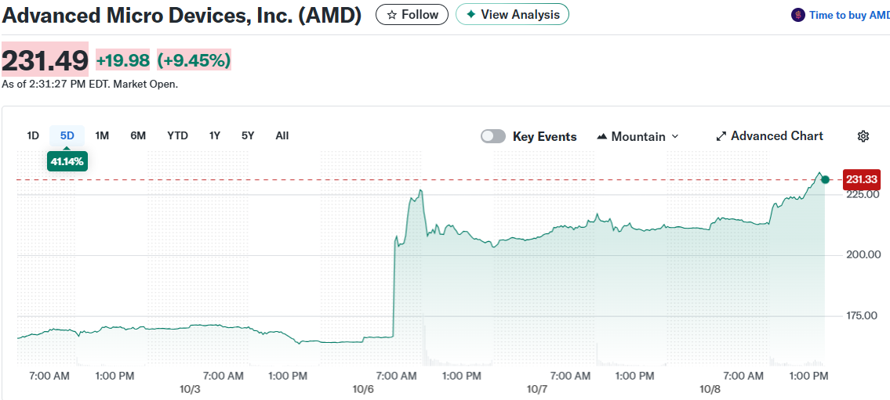890x400 pixels.
Task: Select the All time range
Action: coord(282,135)
